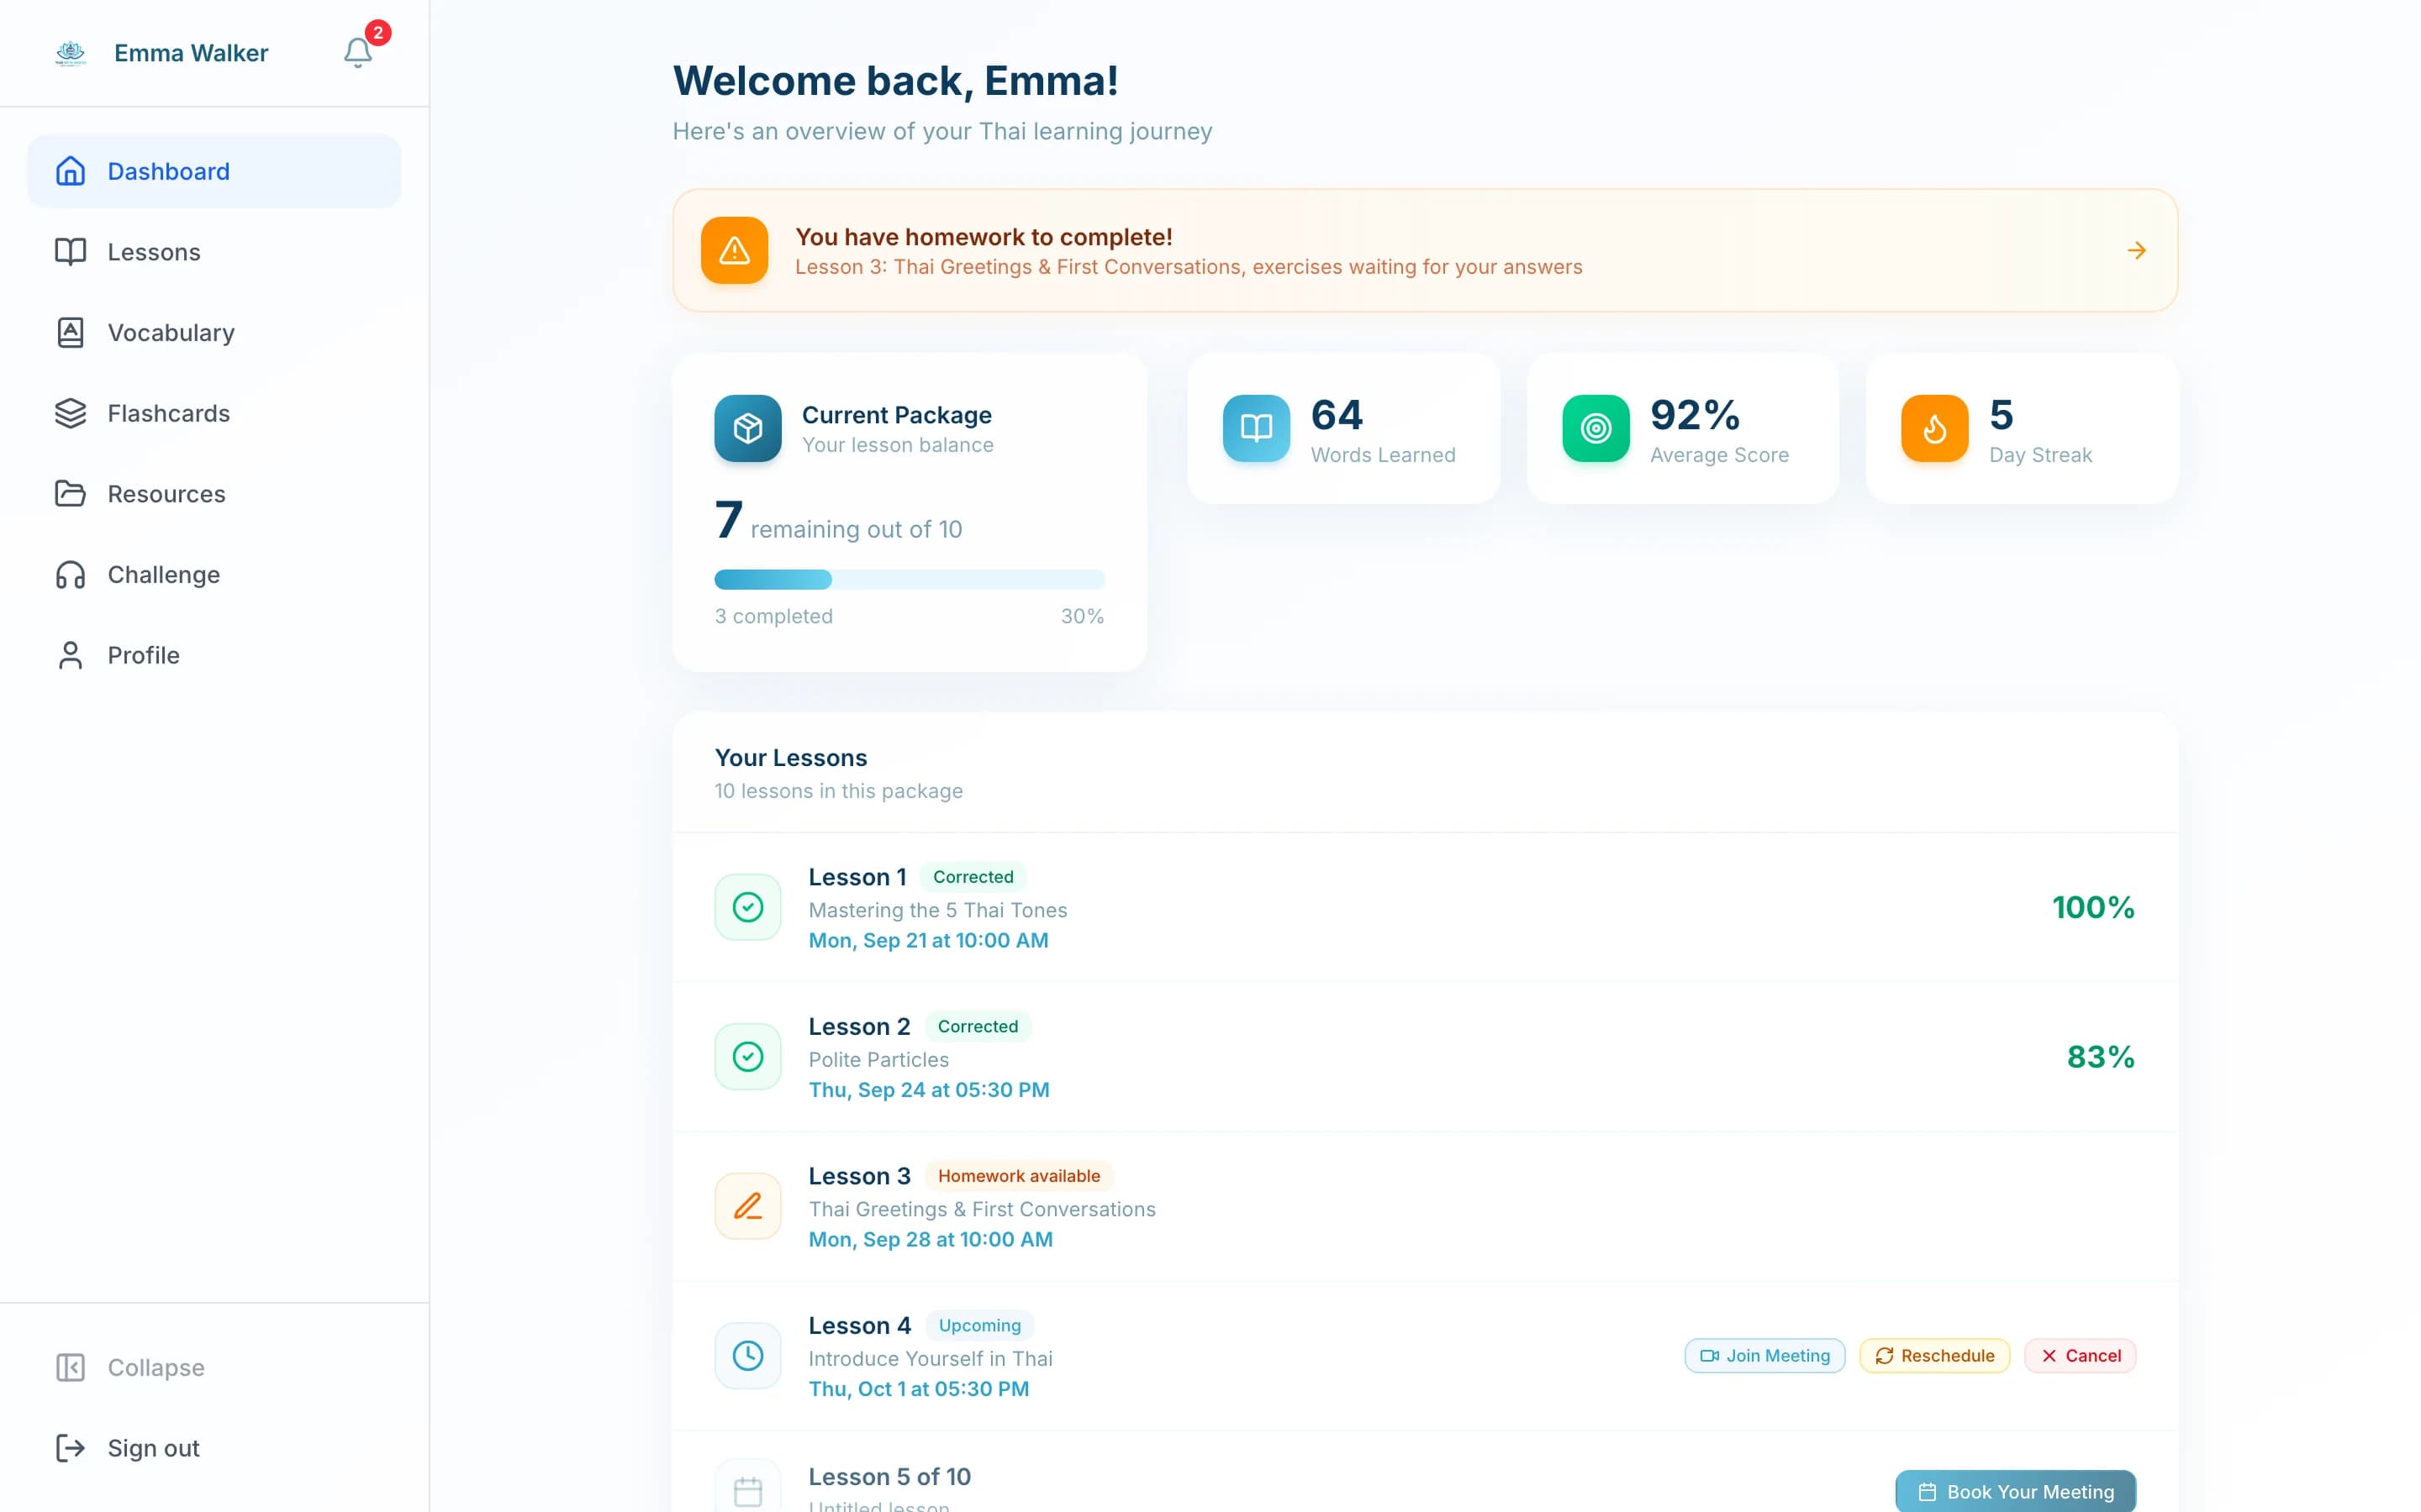Click the Lesson 3 pencil icon
2421x1512 pixels.
747,1206
